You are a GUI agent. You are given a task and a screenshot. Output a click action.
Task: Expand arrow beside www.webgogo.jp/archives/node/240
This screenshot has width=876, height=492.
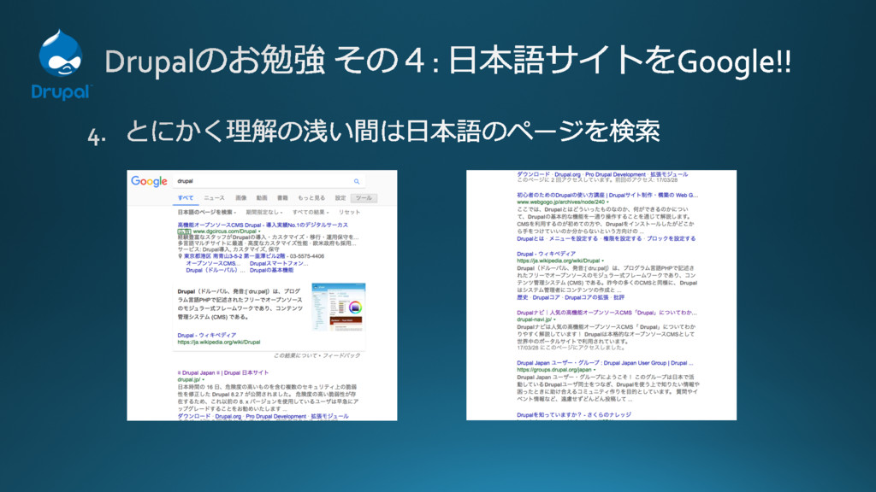tap(608, 202)
